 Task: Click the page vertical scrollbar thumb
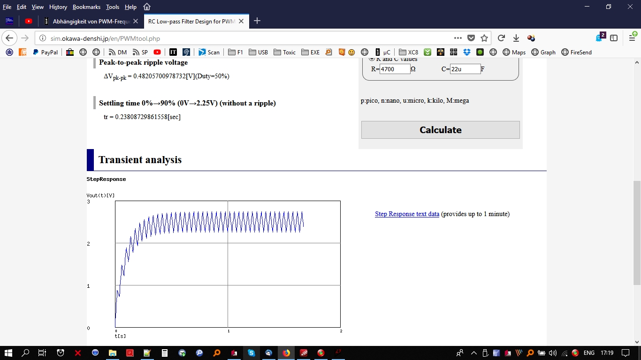click(637, 233)
